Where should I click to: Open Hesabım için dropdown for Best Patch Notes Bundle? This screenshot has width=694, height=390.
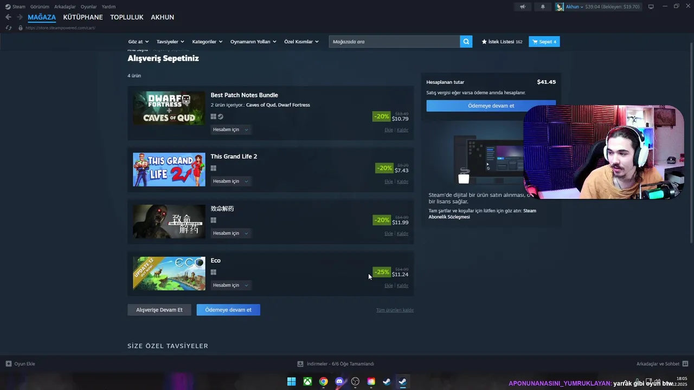(230, 129)
